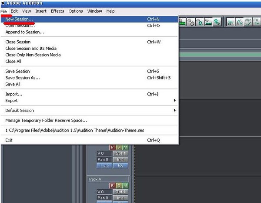This screenshot has height=203, width=261.
Task: Click the green horizontal range bar
Action: tap(220, 55)
